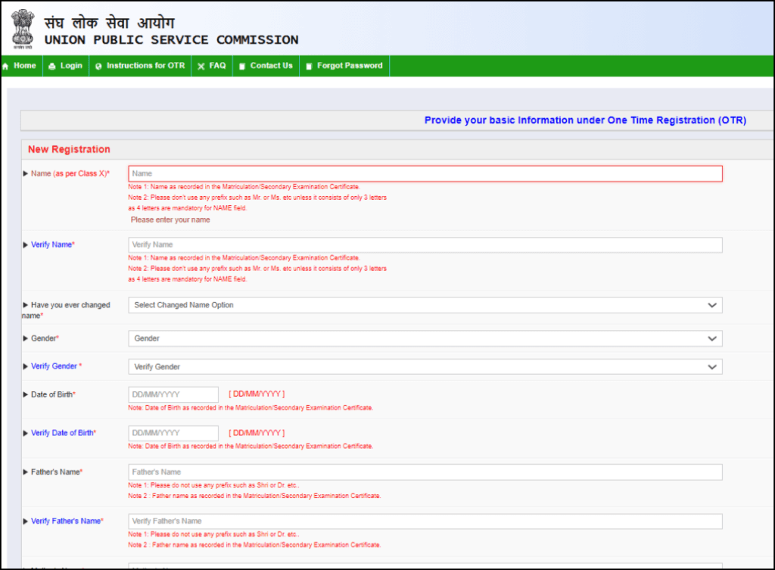
Task: Select the Home menu item
Action: [x=25, y=66]
